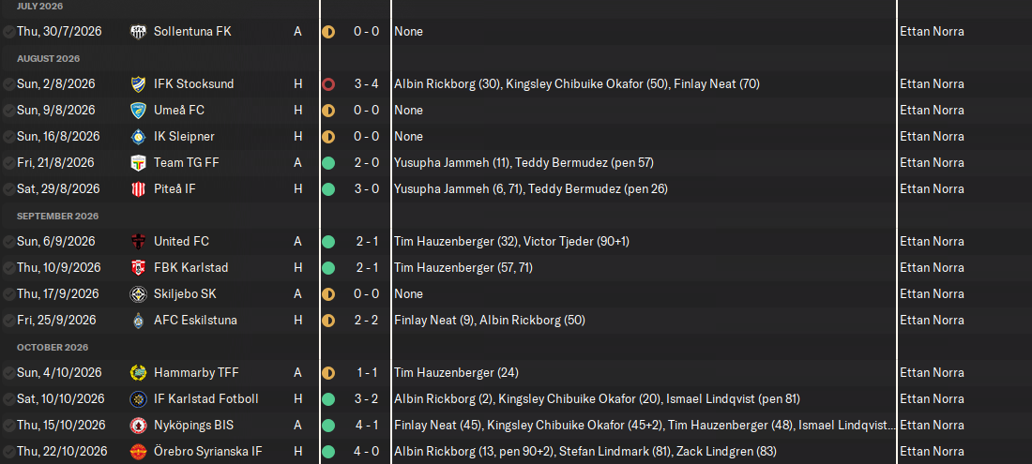Open the FBK Karlstad team link
The height and width of the screenshot is (464, 1032).
[190, 267]
